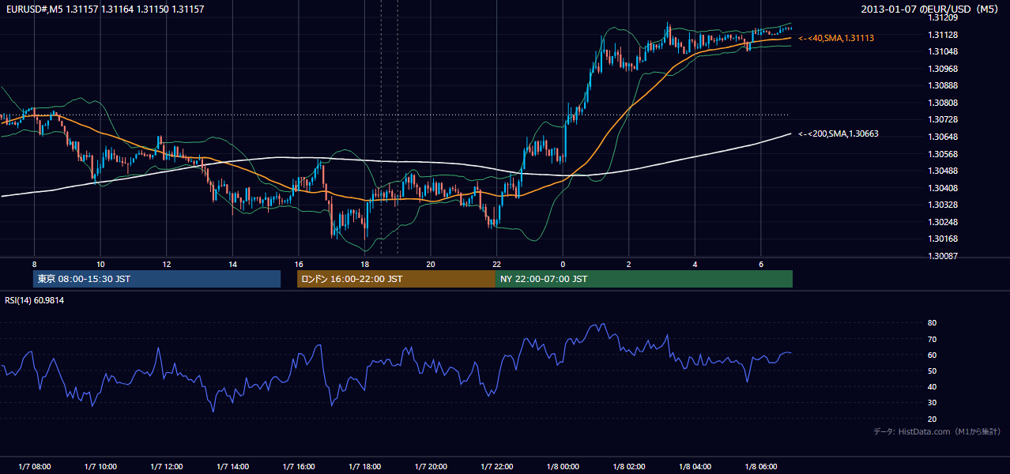Click RSI scale value 40
The width and height of the screenshot is (1010, 474).
932,386
